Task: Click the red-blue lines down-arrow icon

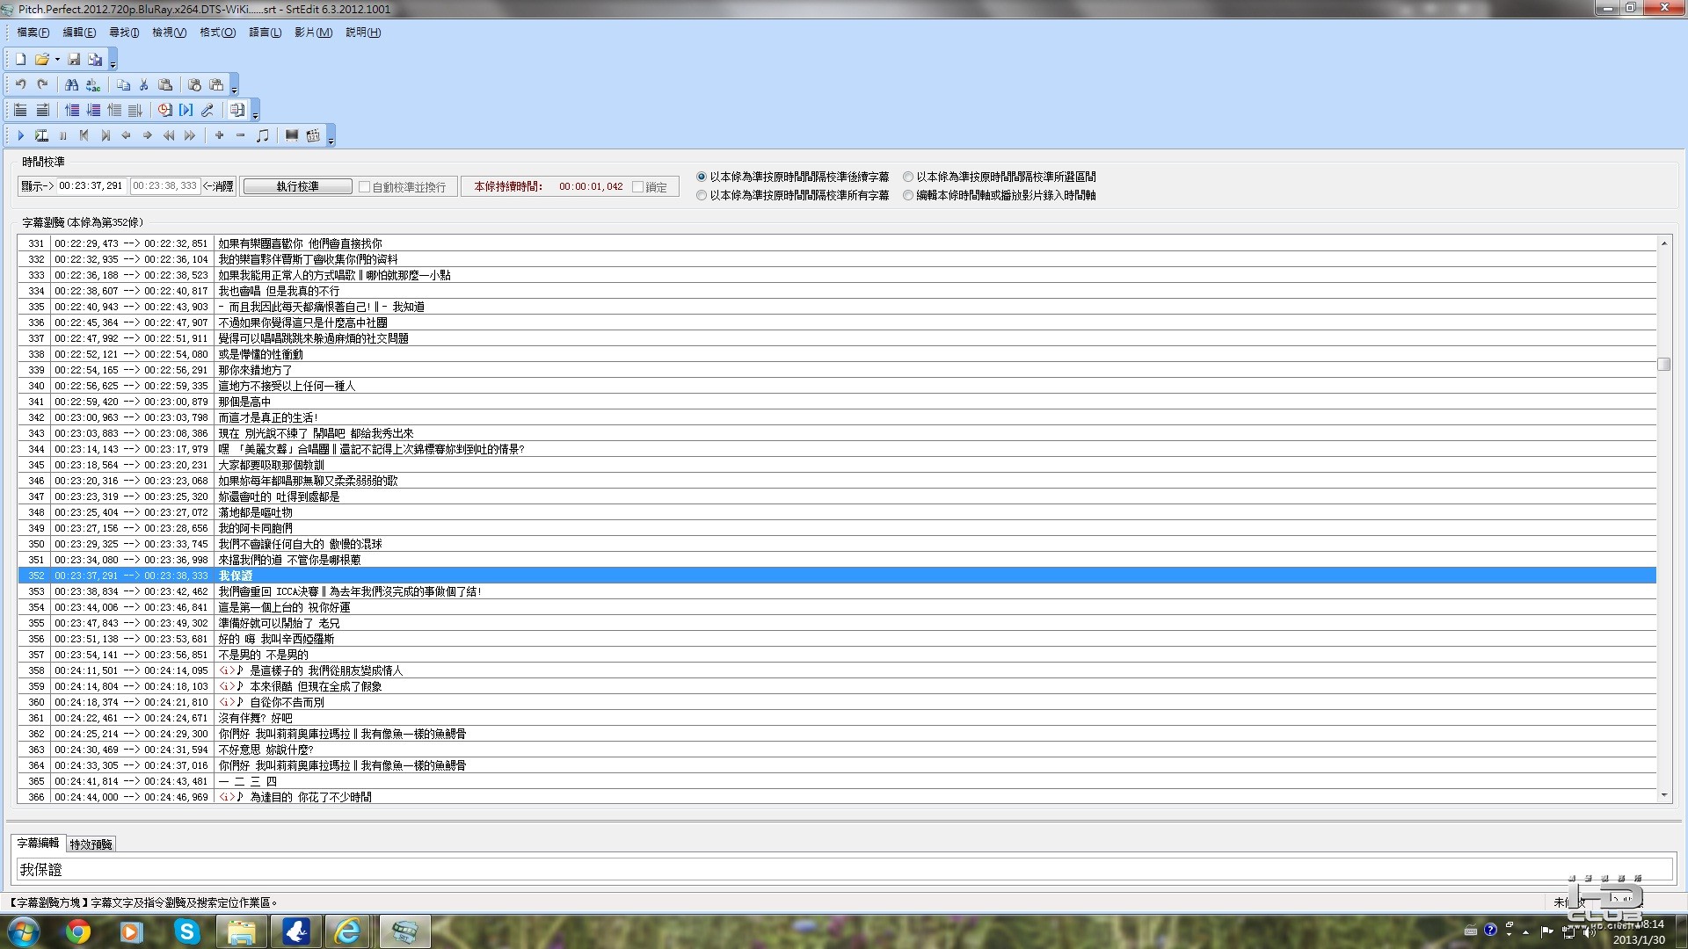Action: [93, 110]
